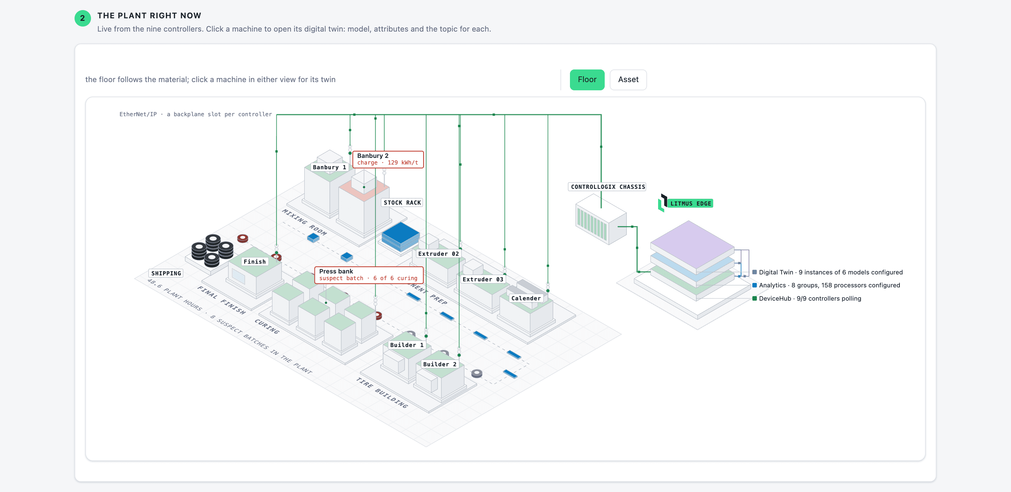1011x492 pixels.
Task: Select the blue Stock Rack block
Action: click(x=400, y=237)
